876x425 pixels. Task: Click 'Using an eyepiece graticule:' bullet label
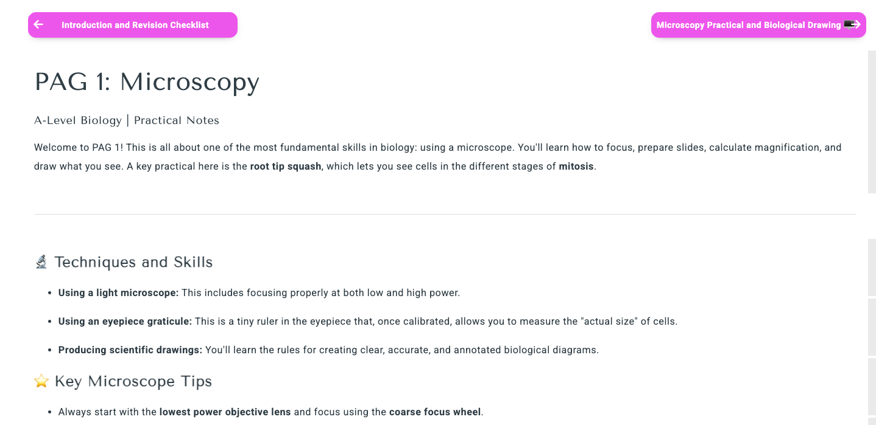125,321
